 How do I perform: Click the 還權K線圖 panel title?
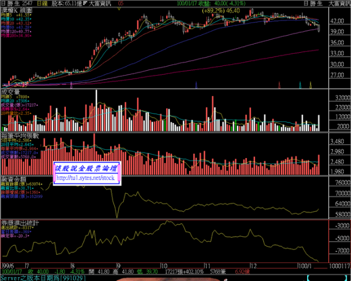pos(16,10)
